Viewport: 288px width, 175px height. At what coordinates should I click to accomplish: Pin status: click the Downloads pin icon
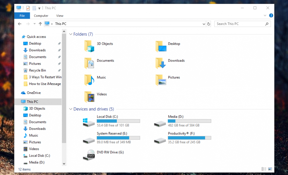pos(59,50)
